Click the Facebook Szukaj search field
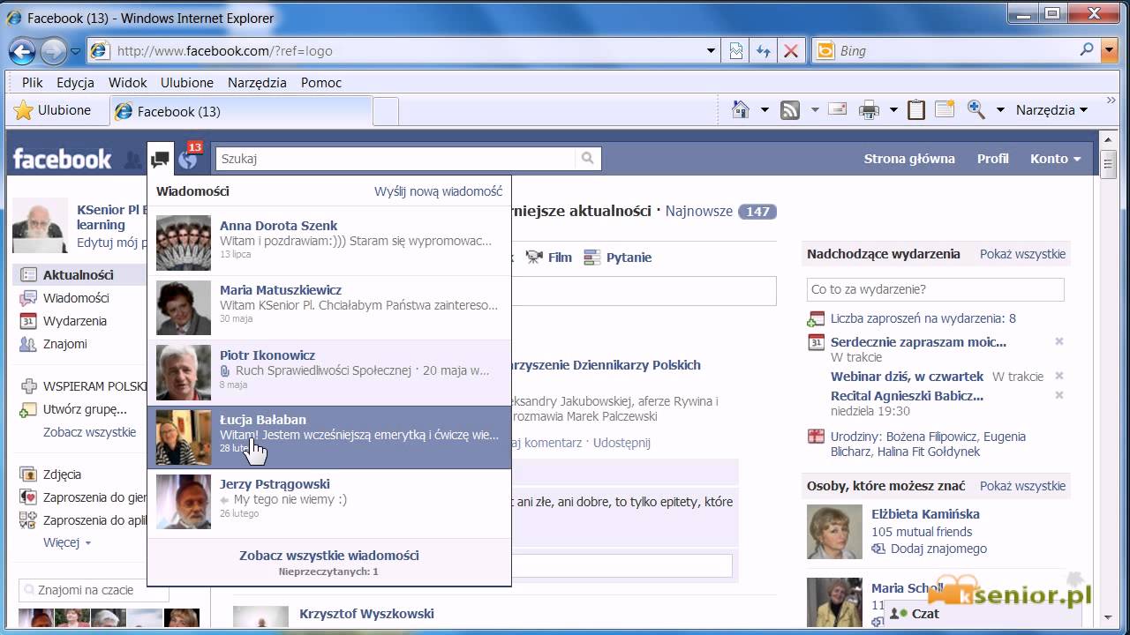 [395, 159]
